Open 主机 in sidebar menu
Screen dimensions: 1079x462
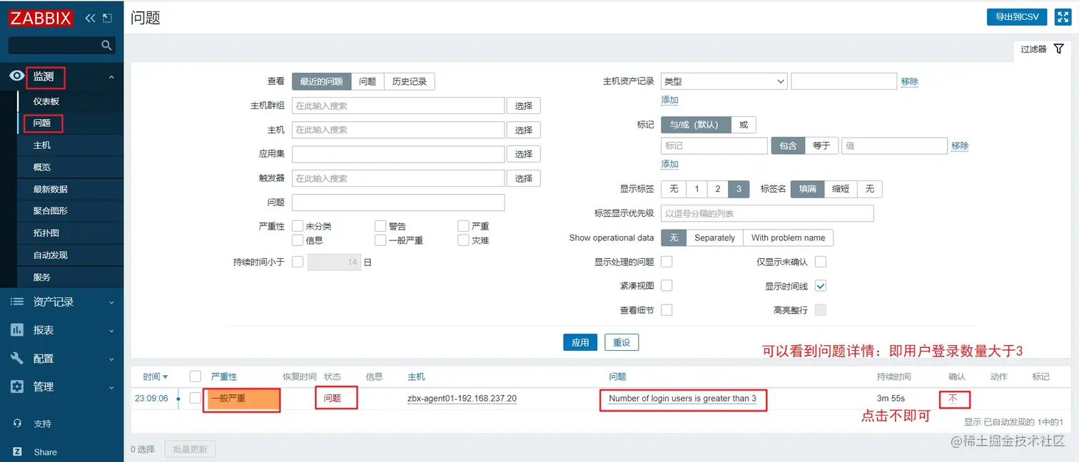click(42, 145)
